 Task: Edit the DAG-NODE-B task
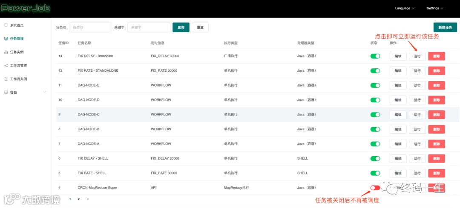[398, 129]
